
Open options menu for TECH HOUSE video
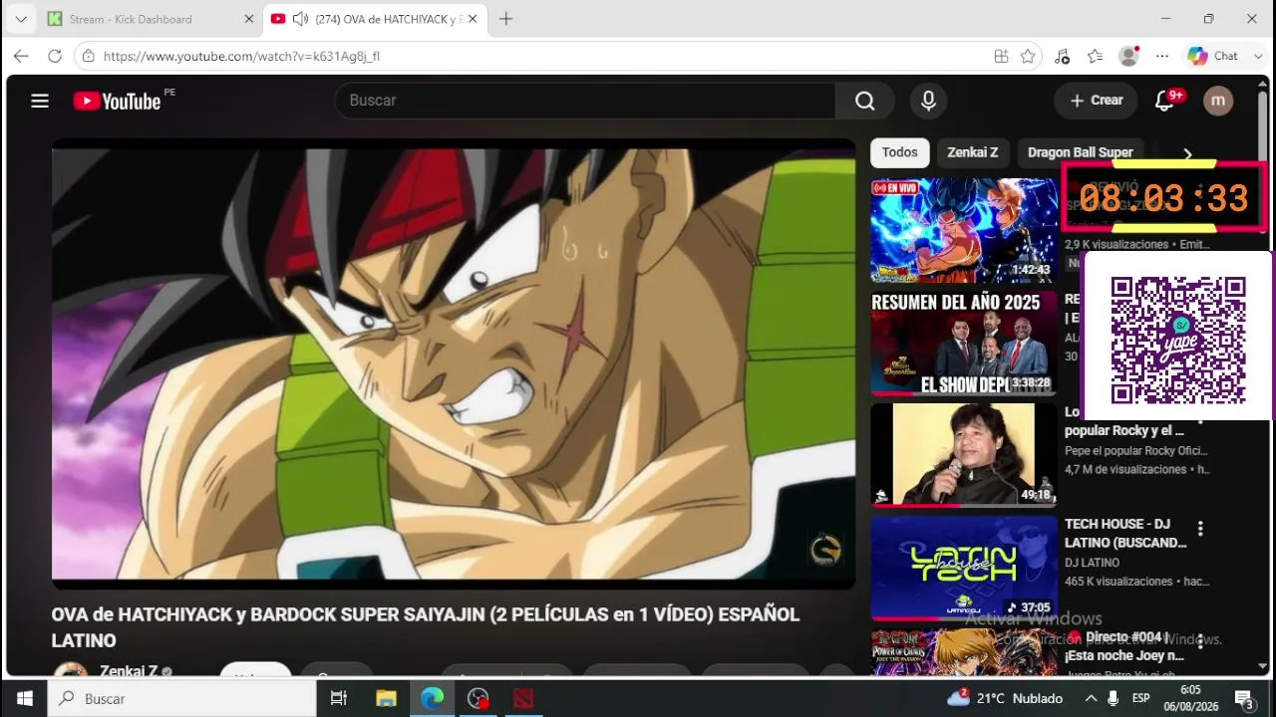point(1200,529)
